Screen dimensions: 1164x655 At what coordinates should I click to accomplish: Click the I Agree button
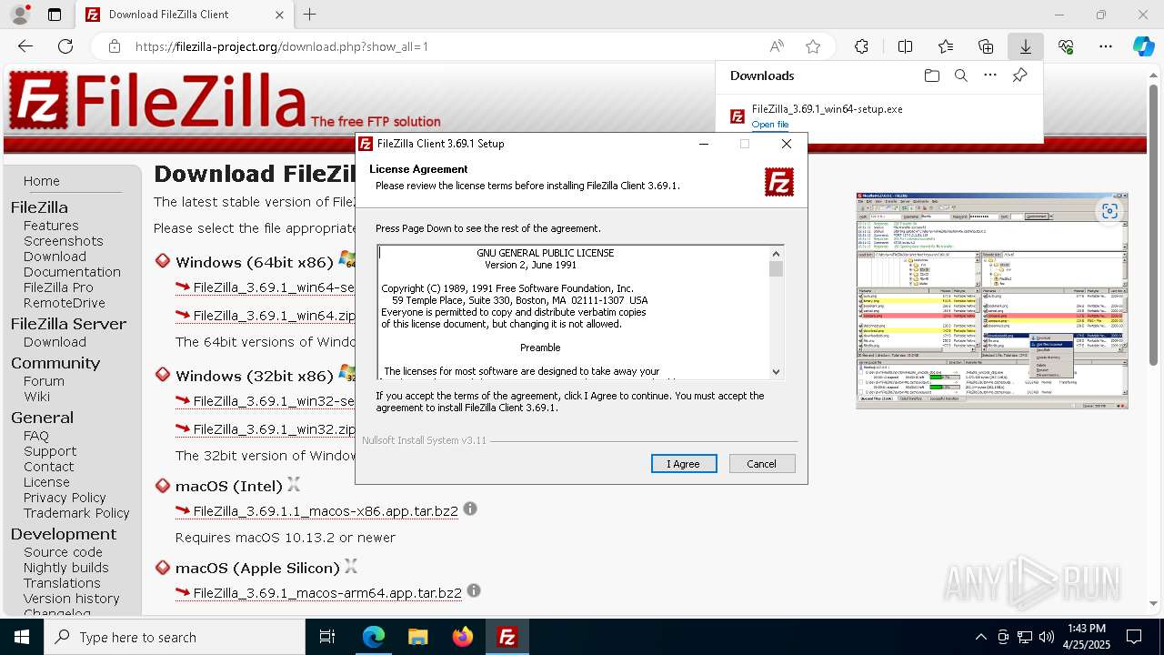(x=684, y=464)
